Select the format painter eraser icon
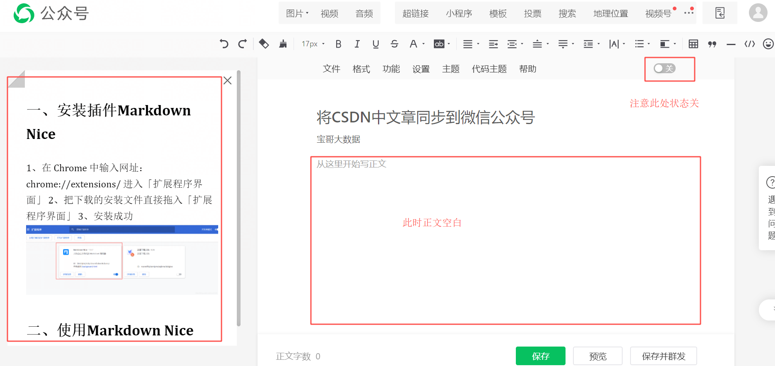 pyautogui.click(x=264, y=44)
